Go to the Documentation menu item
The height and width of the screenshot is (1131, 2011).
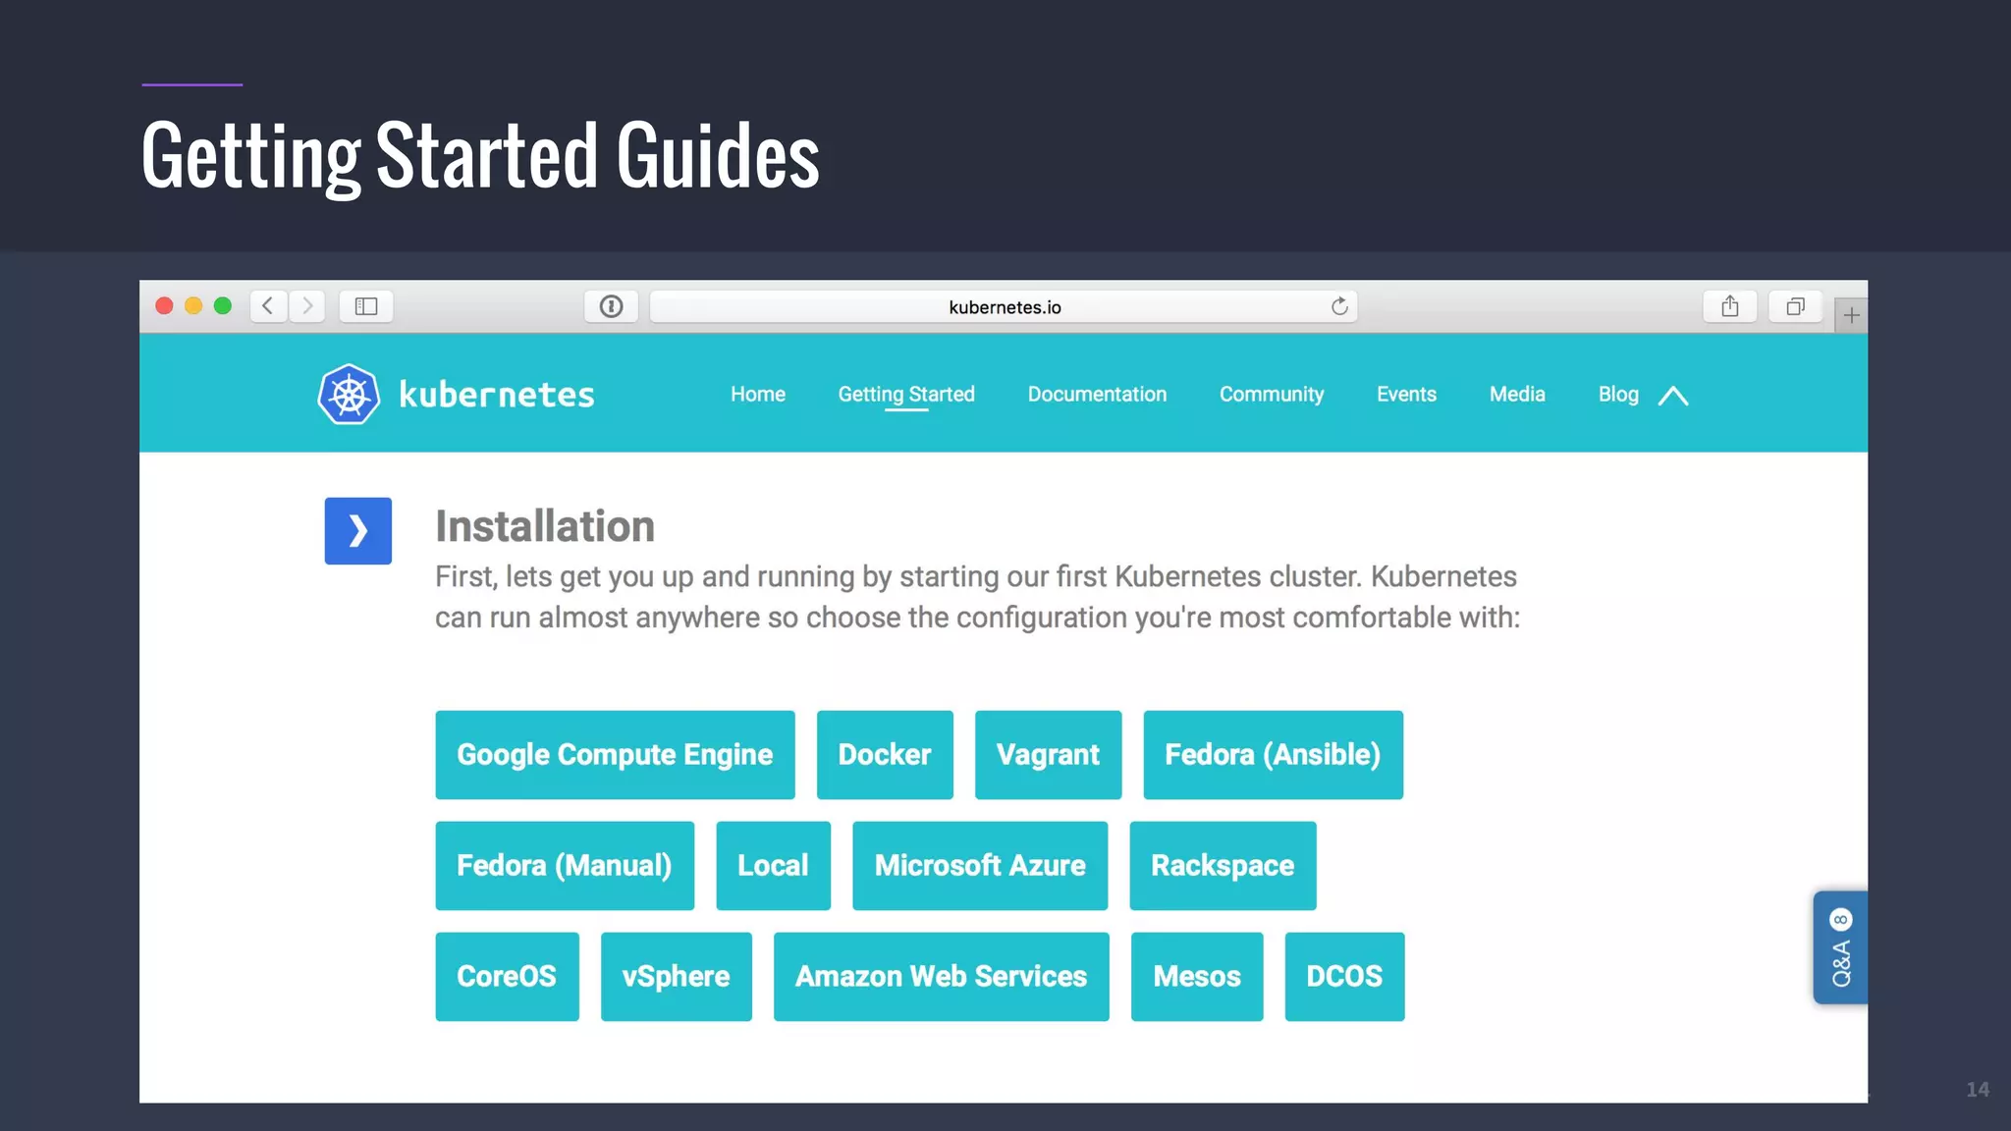(x=1097, y=395)
